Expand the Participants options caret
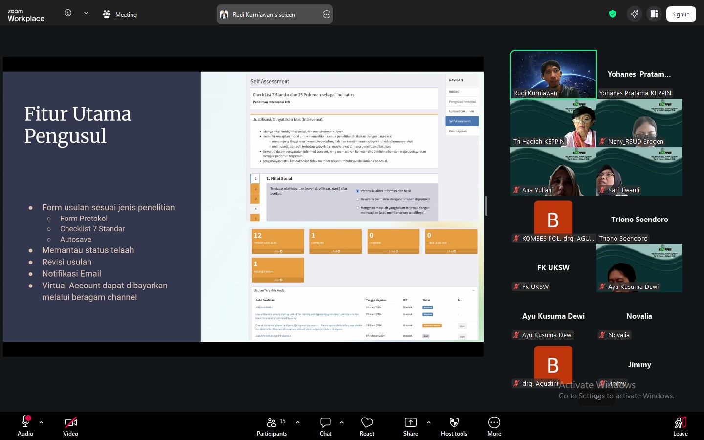The width and height of the screenshot is (704, 440). pyautogui.click(x=298, y=422)
